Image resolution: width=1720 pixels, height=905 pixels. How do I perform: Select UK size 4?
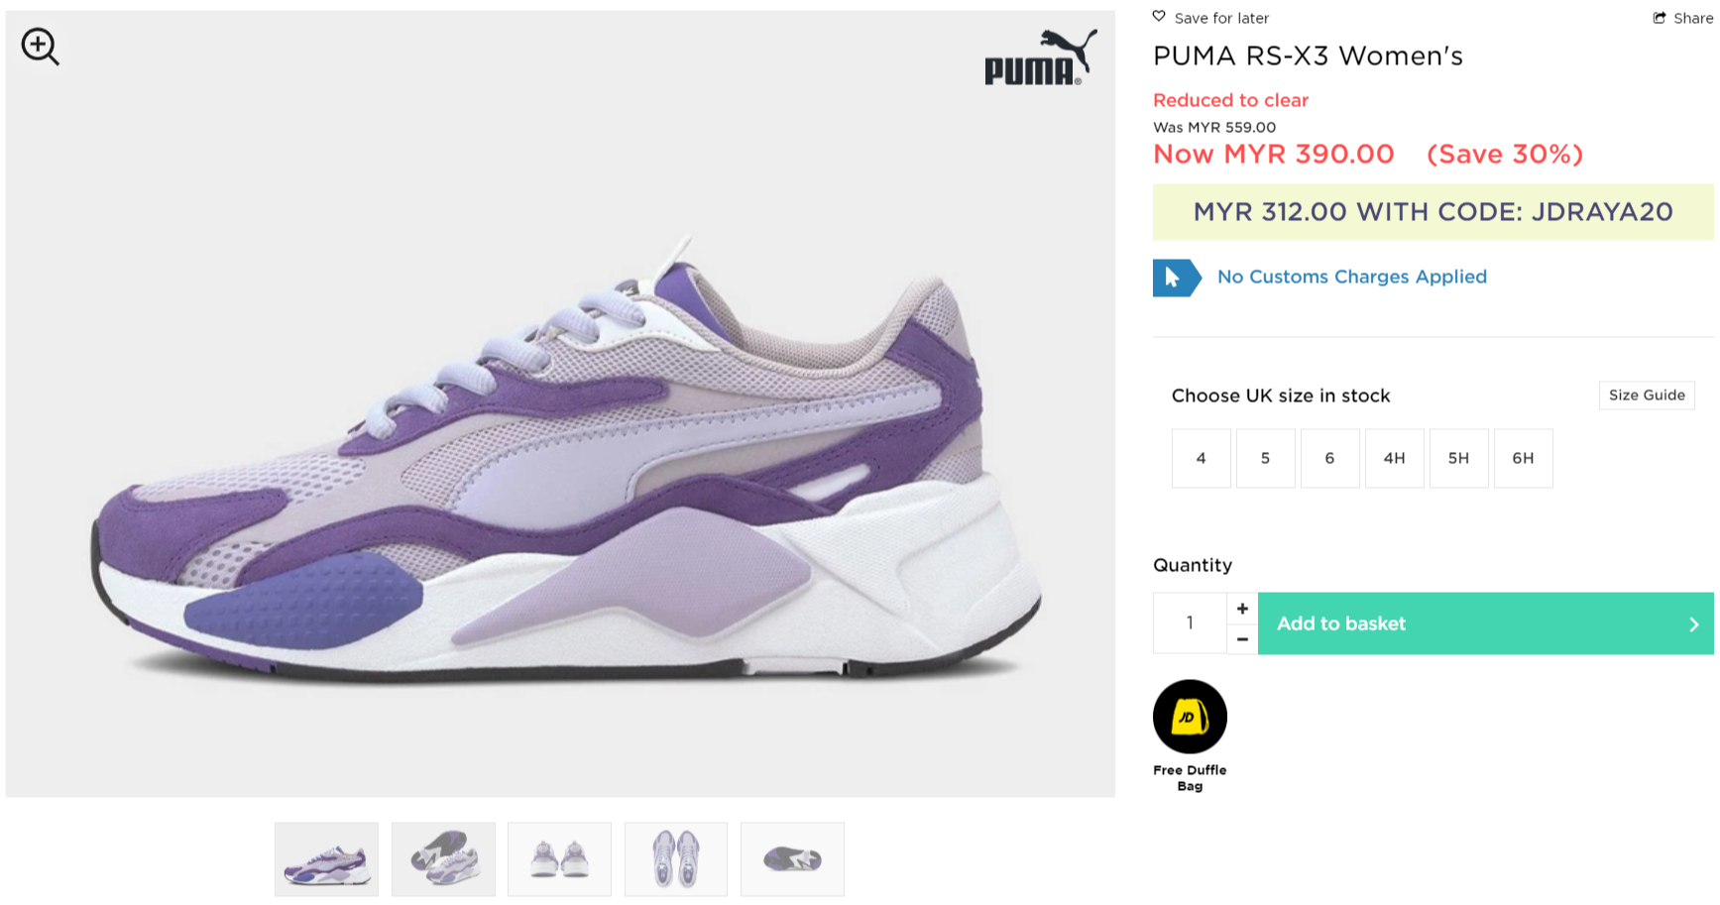coord(1201,458)
